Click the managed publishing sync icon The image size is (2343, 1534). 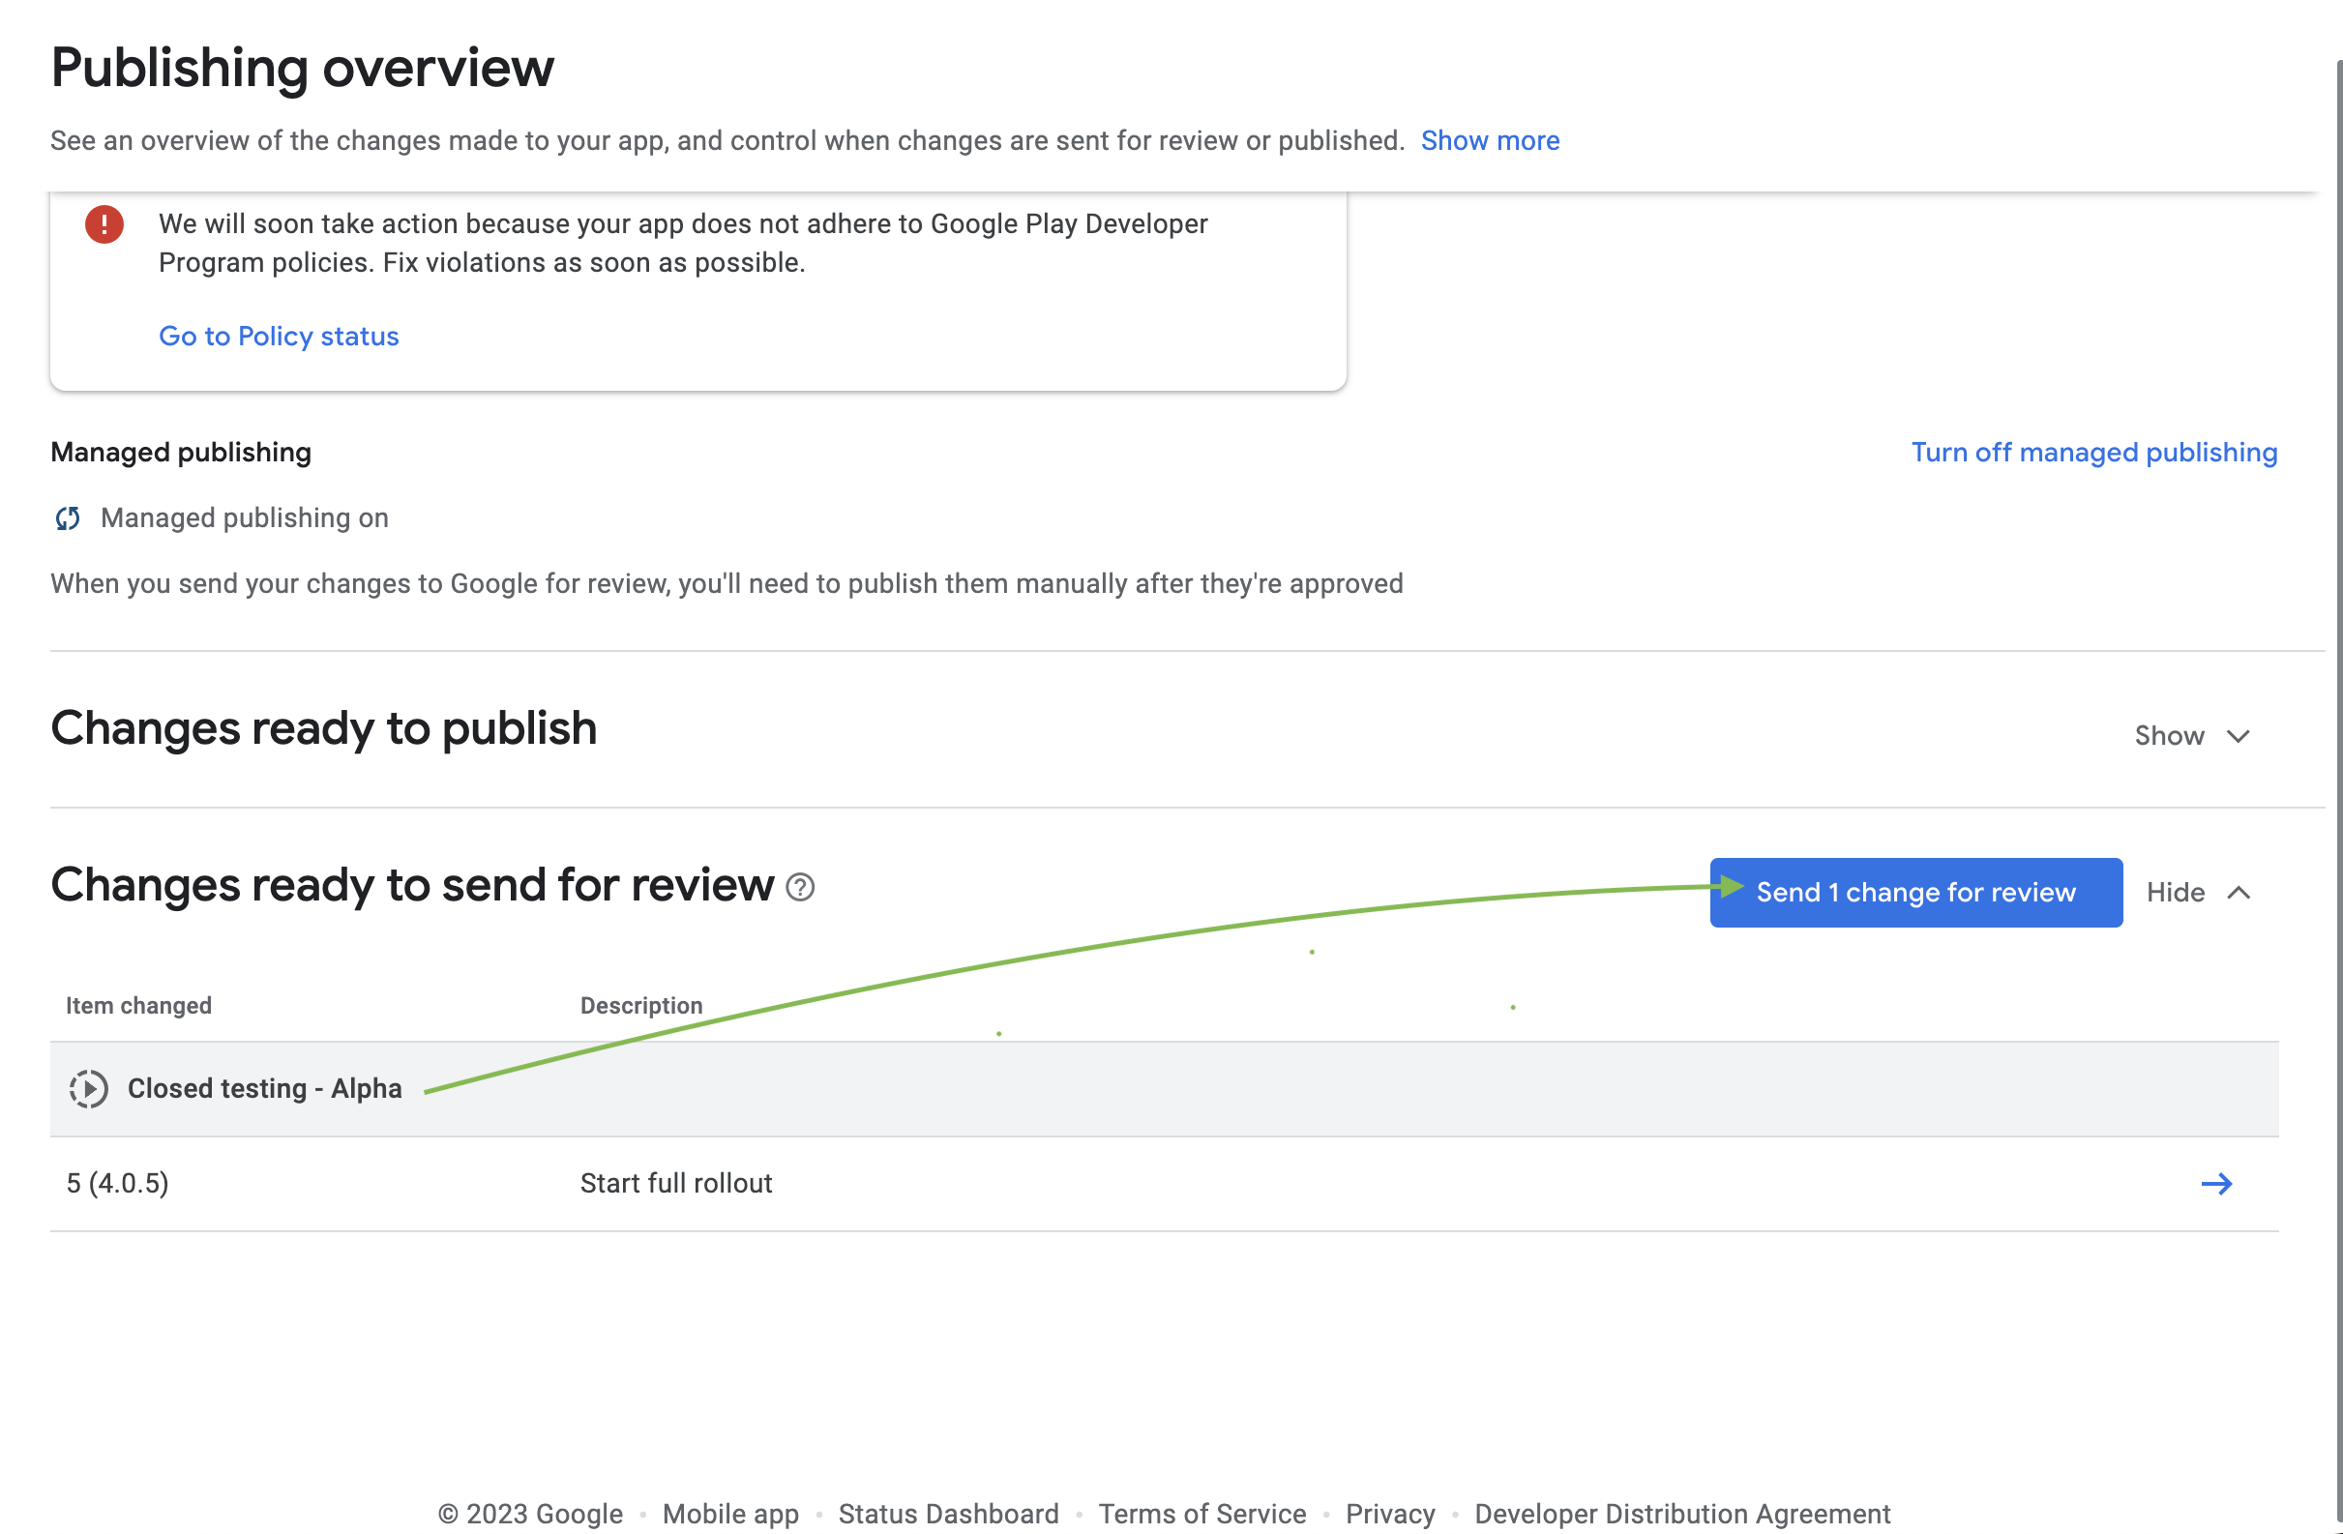click(x=67, y=517)
